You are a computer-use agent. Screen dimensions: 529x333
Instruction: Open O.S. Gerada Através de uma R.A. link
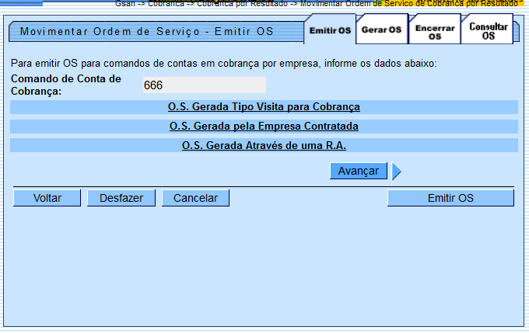[x=264, y=145]
